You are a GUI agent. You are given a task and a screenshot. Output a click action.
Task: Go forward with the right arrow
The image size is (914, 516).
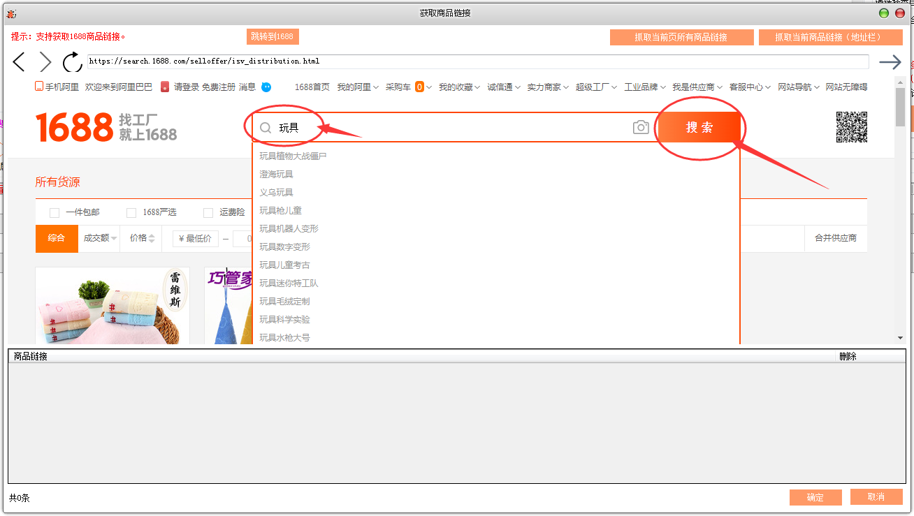[45, 62]
